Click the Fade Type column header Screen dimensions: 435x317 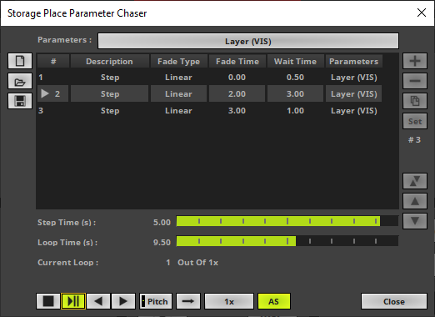(x=178, y=61)
